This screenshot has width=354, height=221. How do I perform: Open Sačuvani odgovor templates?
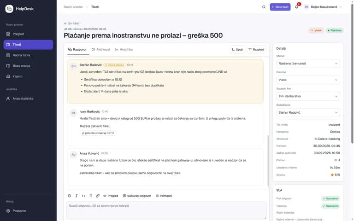click(x=137, y=196)
